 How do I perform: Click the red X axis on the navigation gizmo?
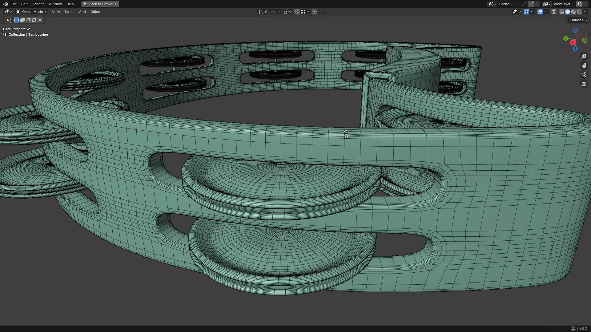(x=572, y=43)
